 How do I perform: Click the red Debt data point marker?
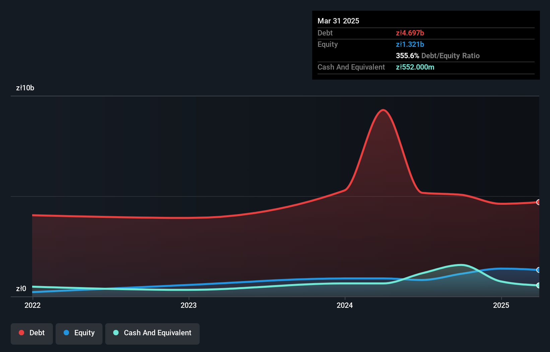click(539, 202)
